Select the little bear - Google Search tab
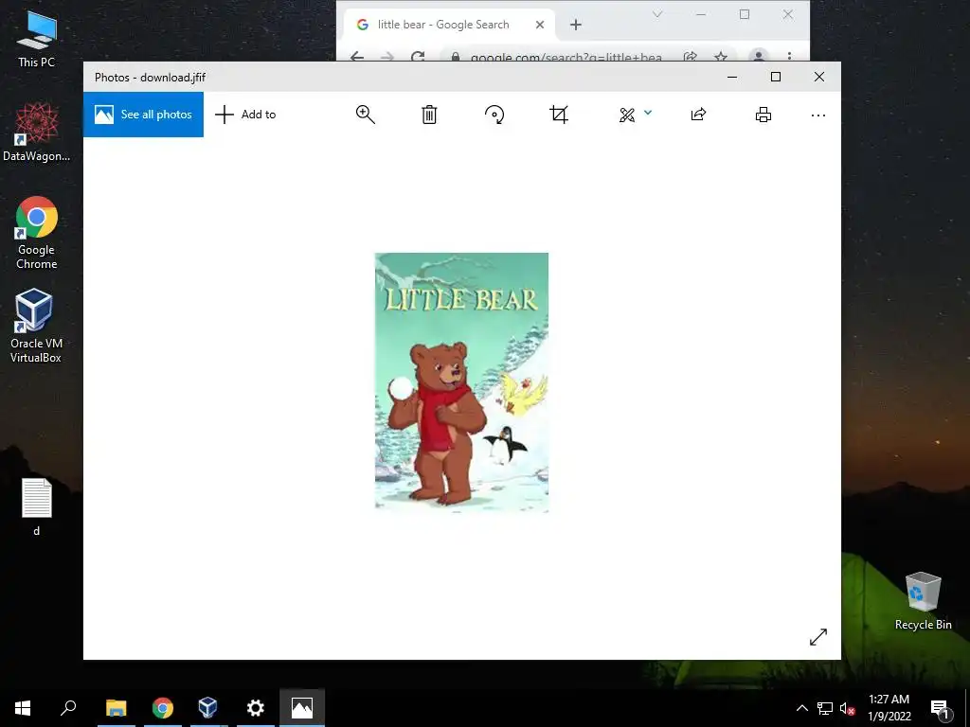 [443, 25]
